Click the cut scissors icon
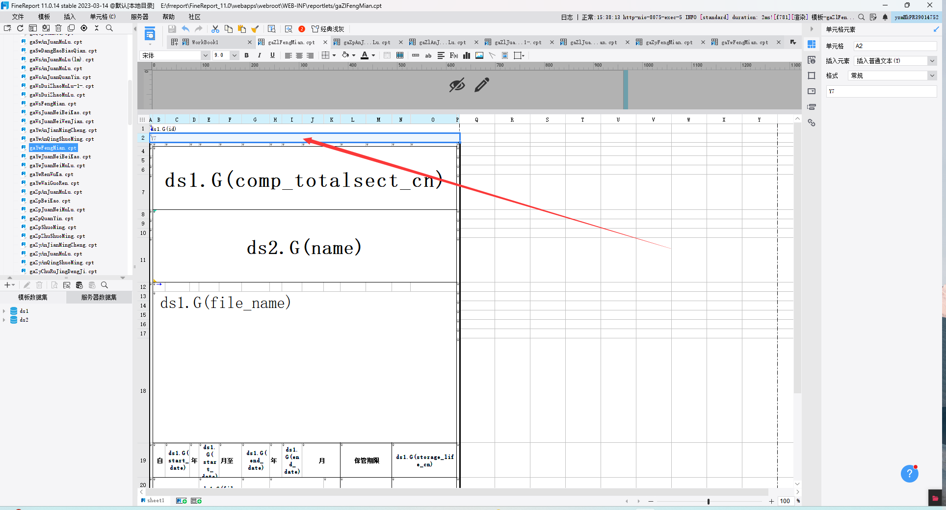 click(215, 29)
